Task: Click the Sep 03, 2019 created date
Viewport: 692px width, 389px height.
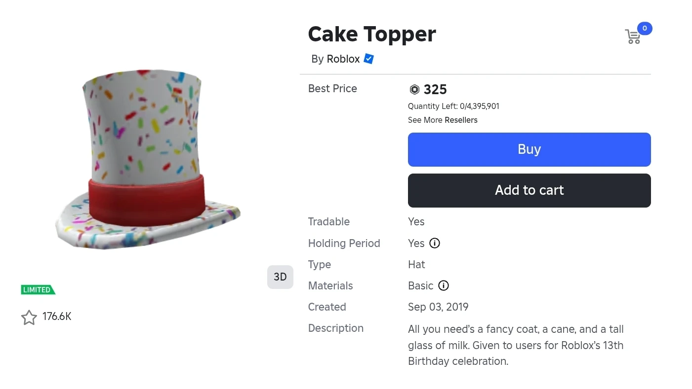Action: (438, 307)
